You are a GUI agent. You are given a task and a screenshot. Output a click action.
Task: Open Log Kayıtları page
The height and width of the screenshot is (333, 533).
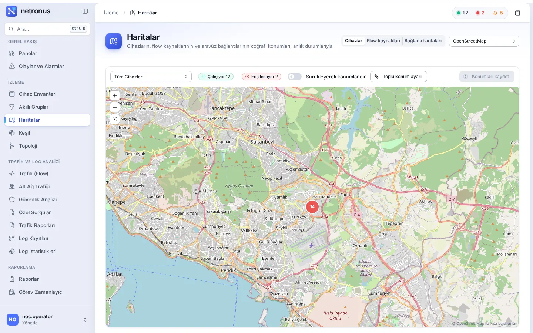tap(47, 238)
